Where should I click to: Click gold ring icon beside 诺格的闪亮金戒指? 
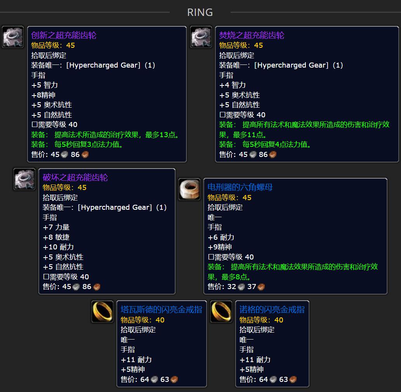[221, 312]
